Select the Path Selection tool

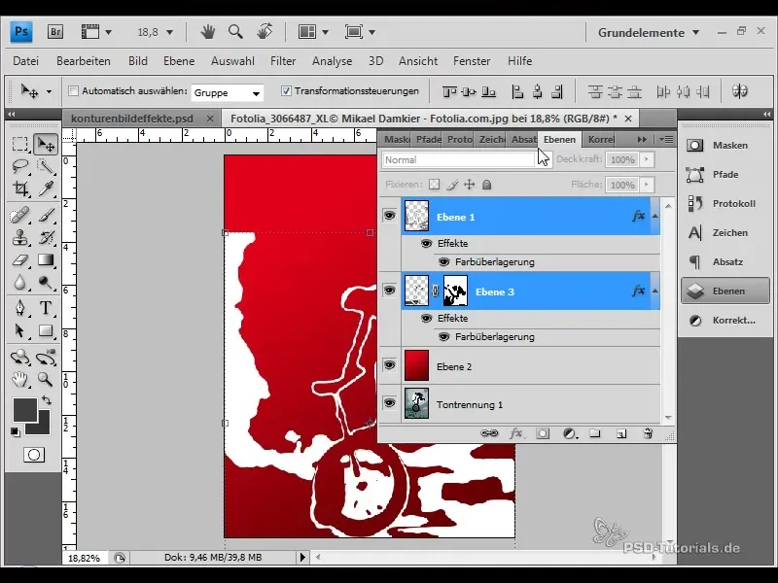click(19, 330)
